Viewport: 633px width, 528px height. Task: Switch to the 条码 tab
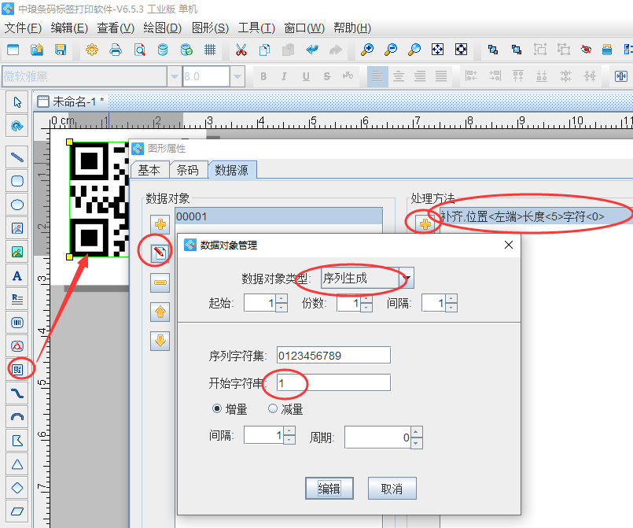pyautogui.click(x=189, y=169)
